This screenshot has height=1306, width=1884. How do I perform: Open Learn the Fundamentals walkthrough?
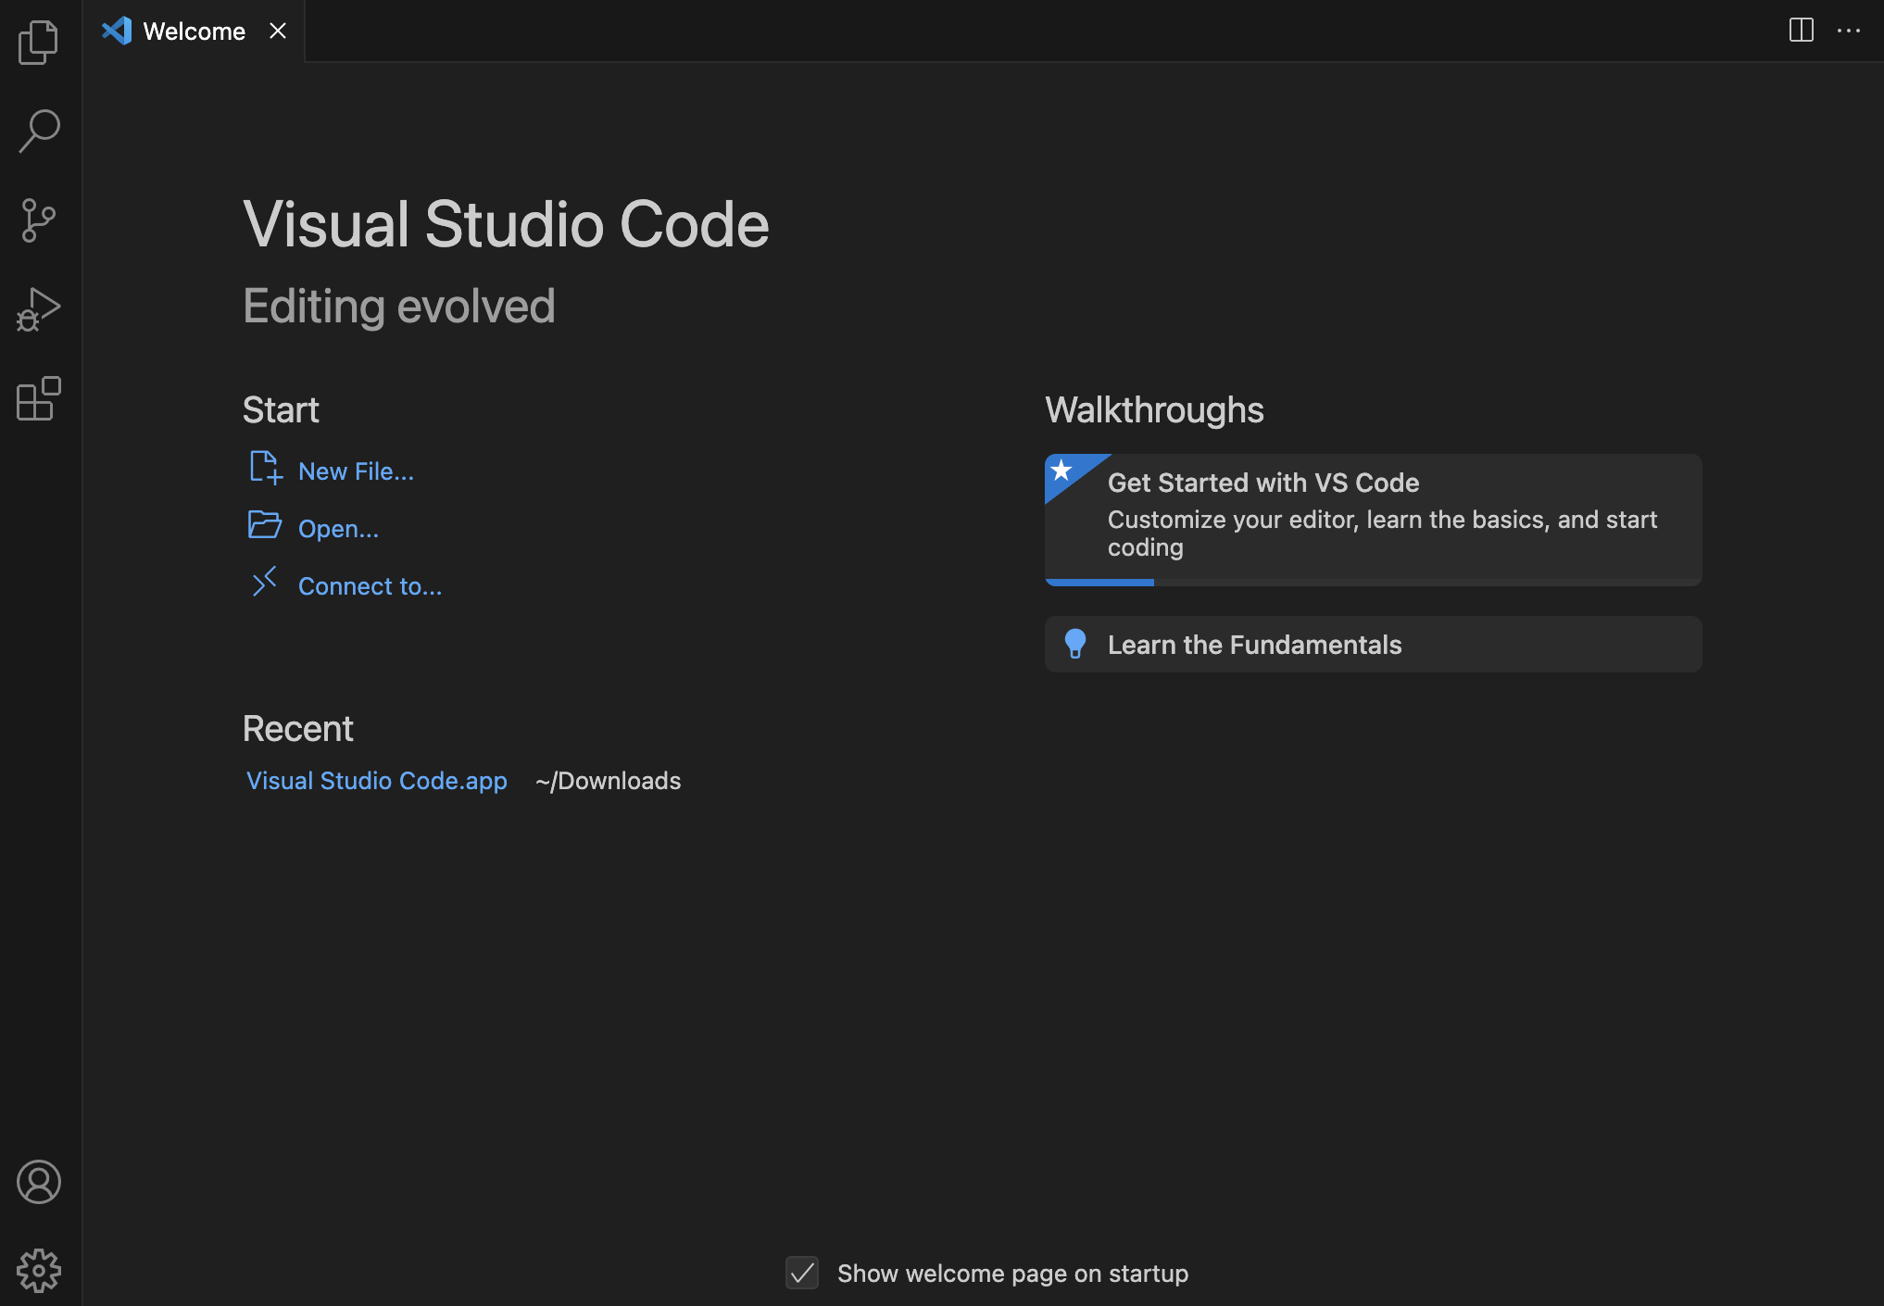click(1373, 645)
